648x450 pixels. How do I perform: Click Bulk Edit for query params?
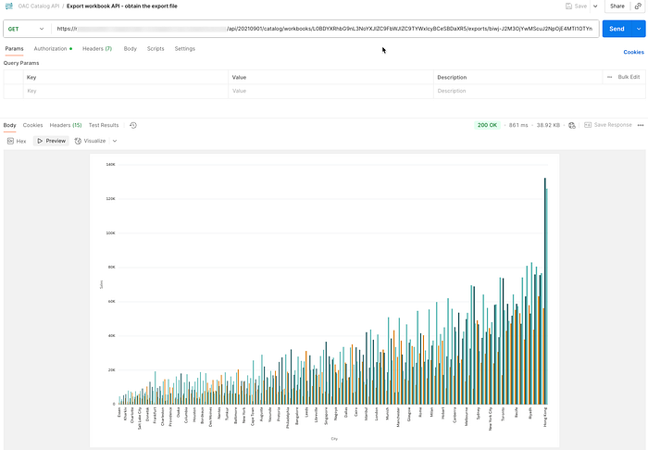pyautogui.click(x=629, y=77)
